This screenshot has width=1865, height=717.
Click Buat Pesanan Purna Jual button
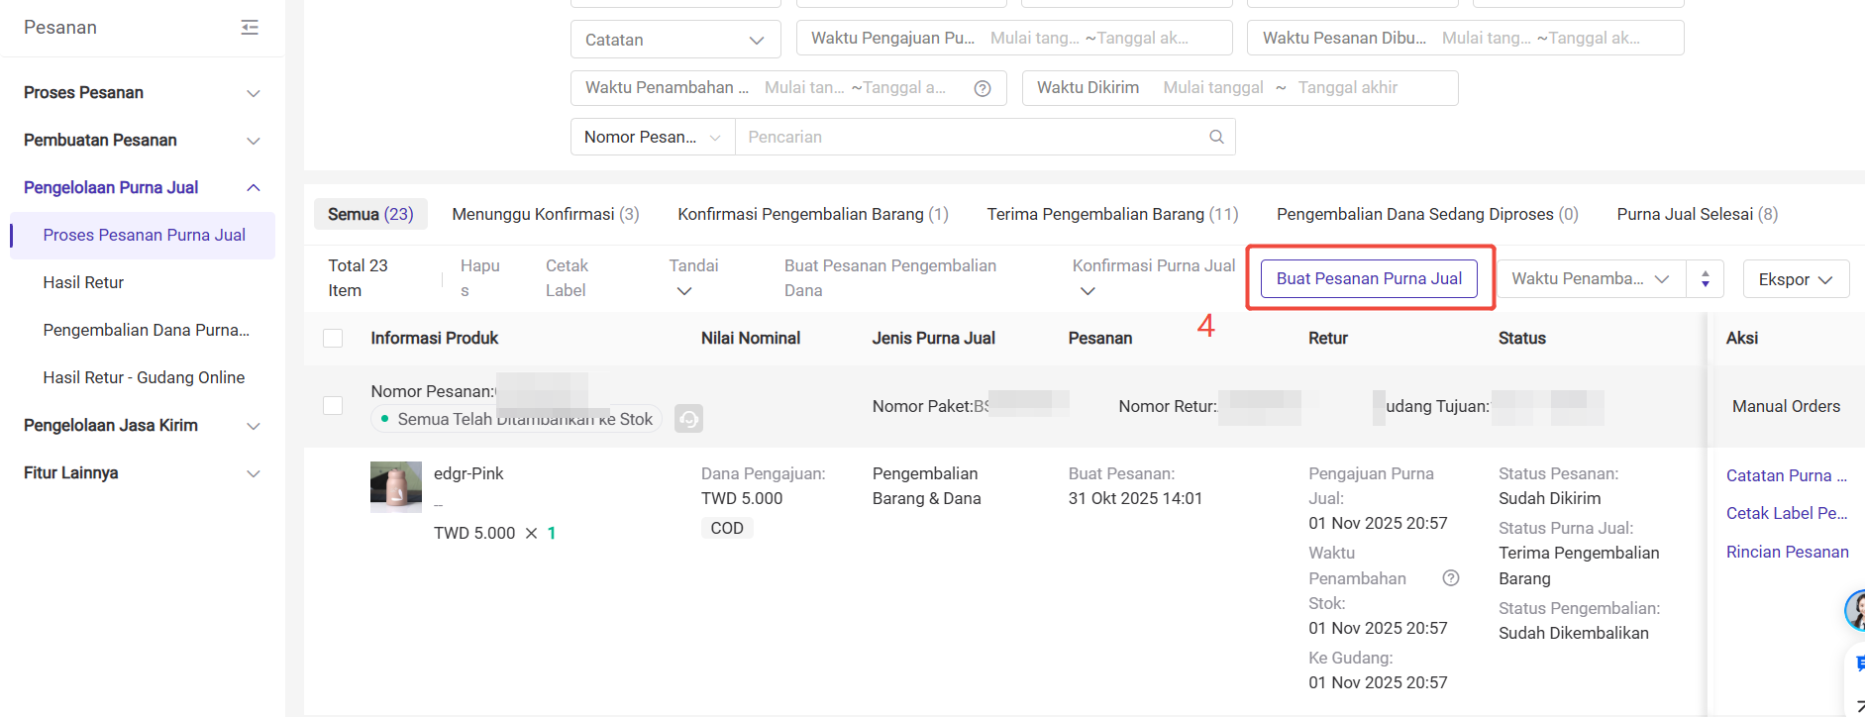1369,278
